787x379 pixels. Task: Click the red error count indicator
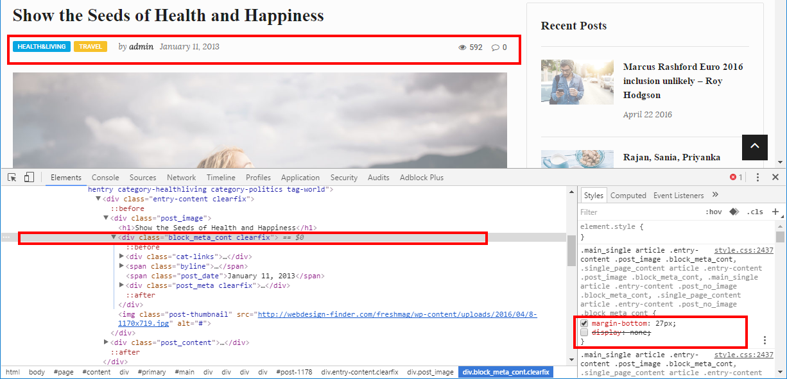pyautogui.click(x=736, y=178)
